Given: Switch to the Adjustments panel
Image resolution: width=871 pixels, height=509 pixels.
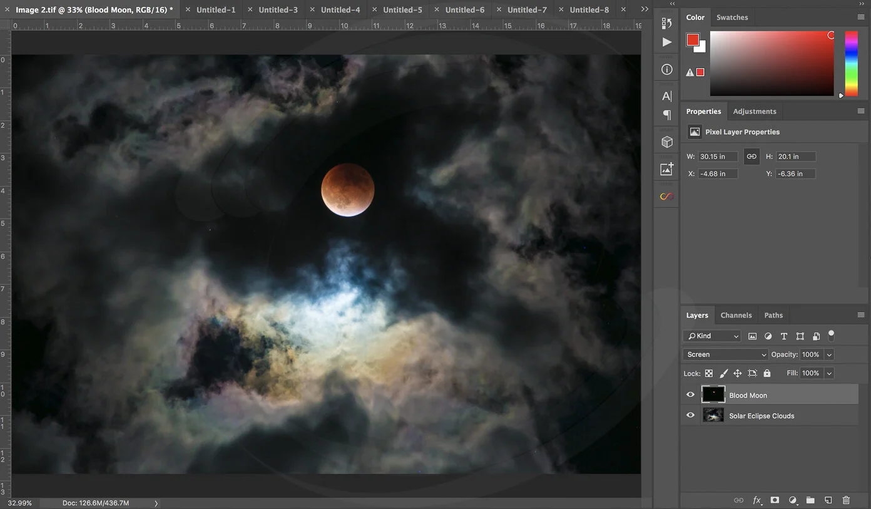Looking at the screenshot, I should (755, 111).
